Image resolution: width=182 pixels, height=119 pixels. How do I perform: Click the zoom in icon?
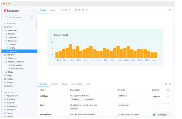click(x=63, y=10)
